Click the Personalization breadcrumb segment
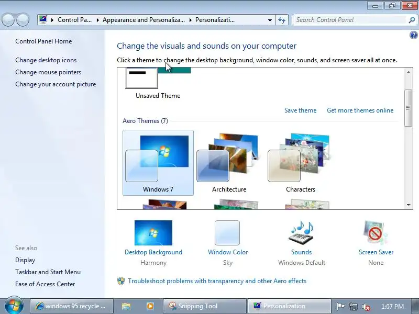Viewport: 419px width, 314px height. (215, 20)
